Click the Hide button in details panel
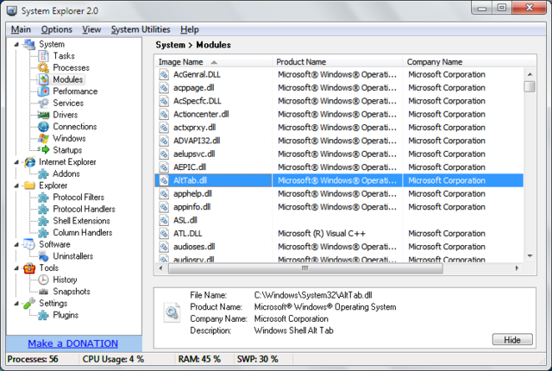The width and height of the screenshot is (552, 371). 512,340
